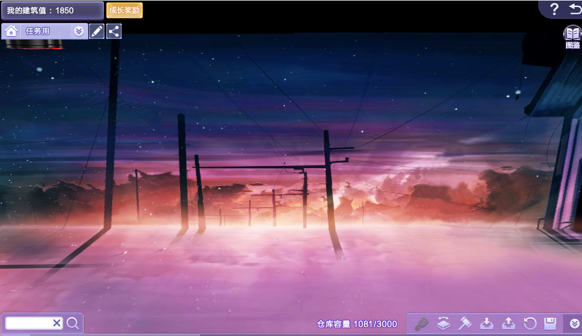The width and height of the screenshot is (582, 336).
Task: Open the help question mark
Action: click(x=554, y=9)
